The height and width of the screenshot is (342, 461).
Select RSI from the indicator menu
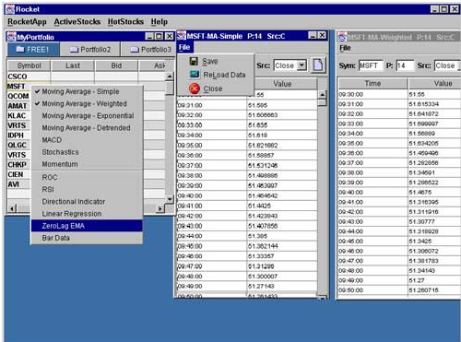(87, 189)
